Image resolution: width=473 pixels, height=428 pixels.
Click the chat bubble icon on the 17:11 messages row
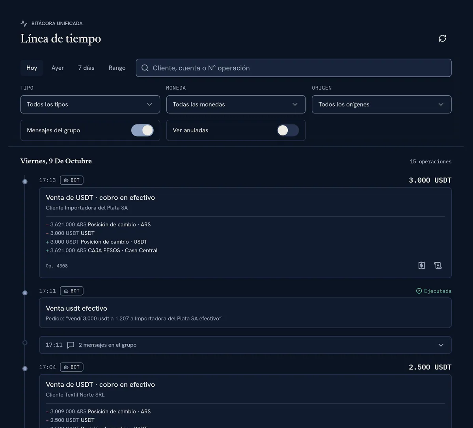[71, 345]
